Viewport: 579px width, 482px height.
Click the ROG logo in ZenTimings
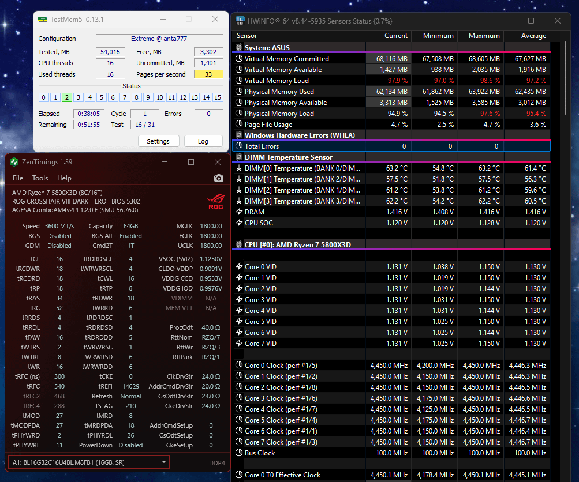pyautogui.click(x=216, y=201)
